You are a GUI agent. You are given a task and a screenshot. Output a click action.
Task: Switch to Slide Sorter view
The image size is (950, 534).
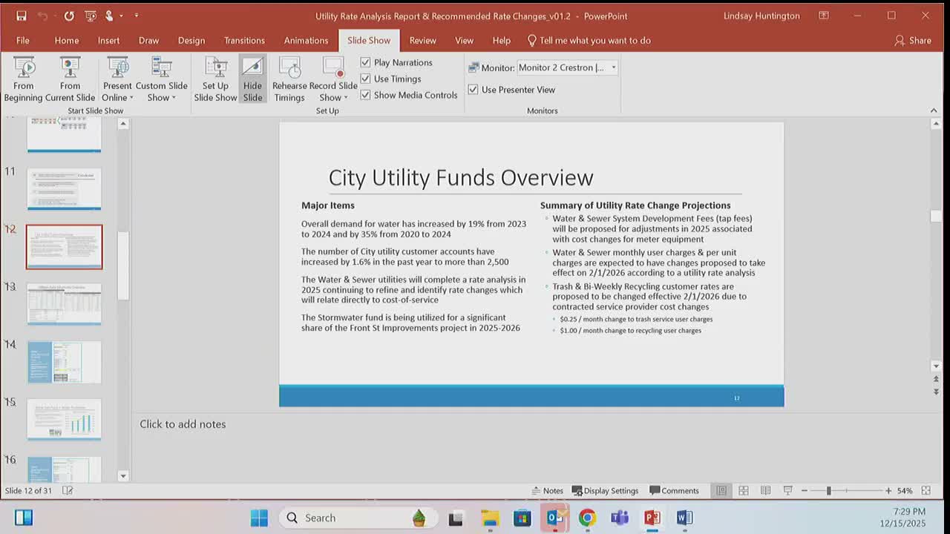(x=743, y=490)
